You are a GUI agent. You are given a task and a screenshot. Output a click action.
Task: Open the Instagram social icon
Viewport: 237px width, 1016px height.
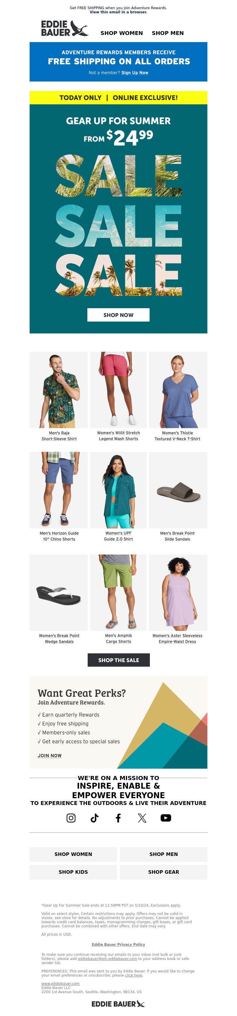coord(71,818)
